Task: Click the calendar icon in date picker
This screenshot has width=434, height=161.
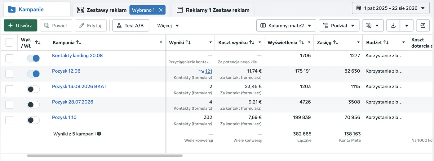Action: (359, 8)
